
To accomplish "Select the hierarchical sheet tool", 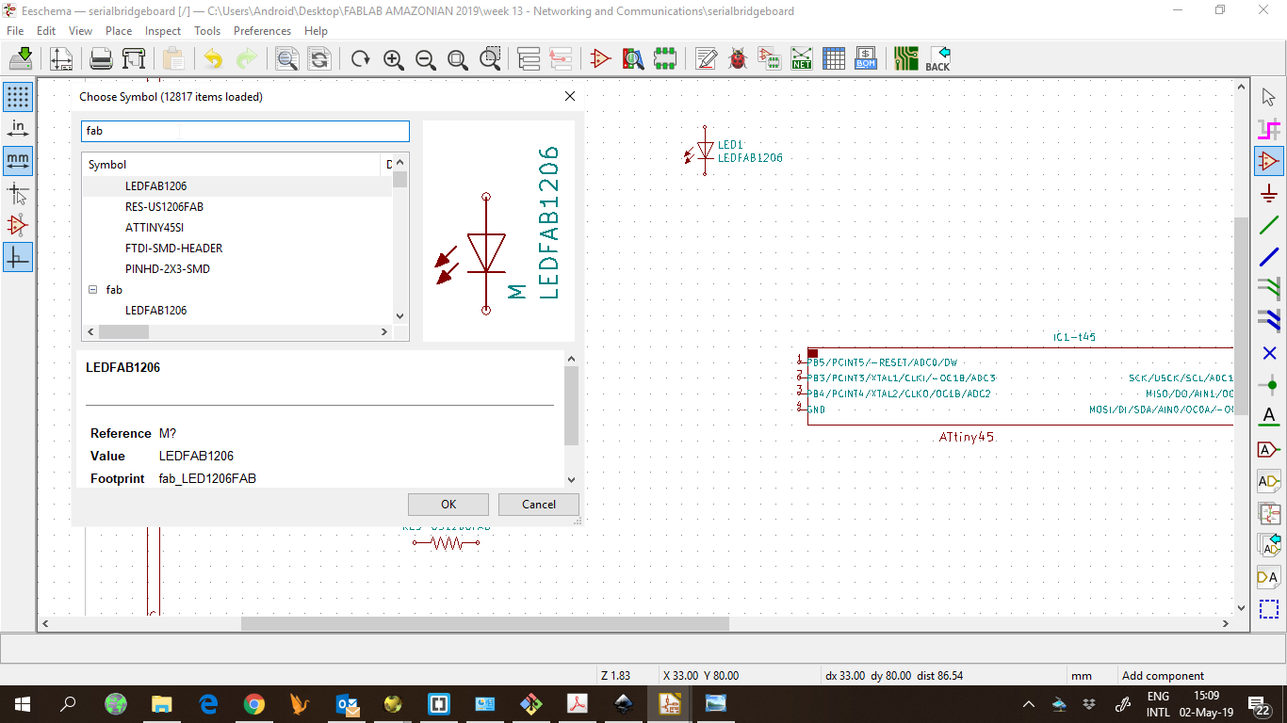I will click(x=1269, y=513).
